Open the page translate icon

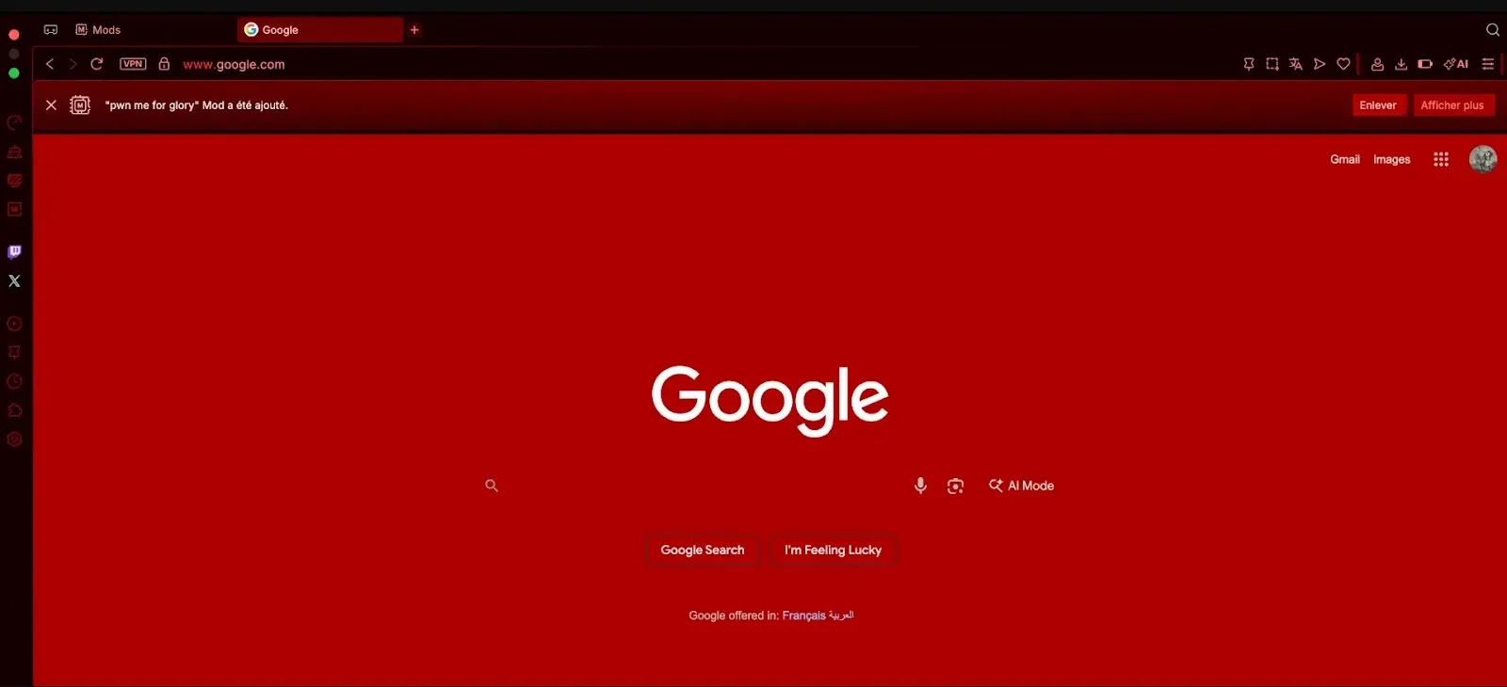[1296, 64]
